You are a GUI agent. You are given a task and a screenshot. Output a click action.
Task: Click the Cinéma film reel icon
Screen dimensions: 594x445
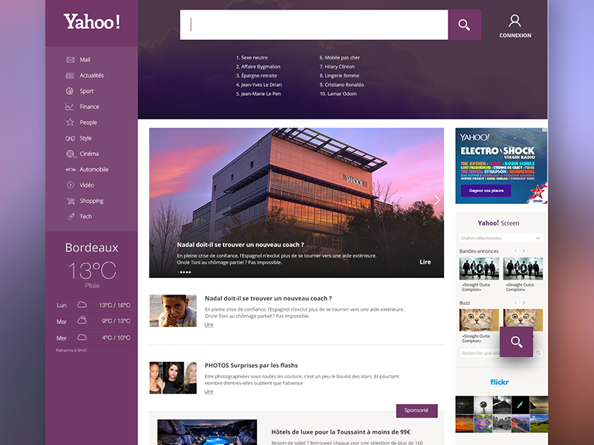tap(71, 154)
